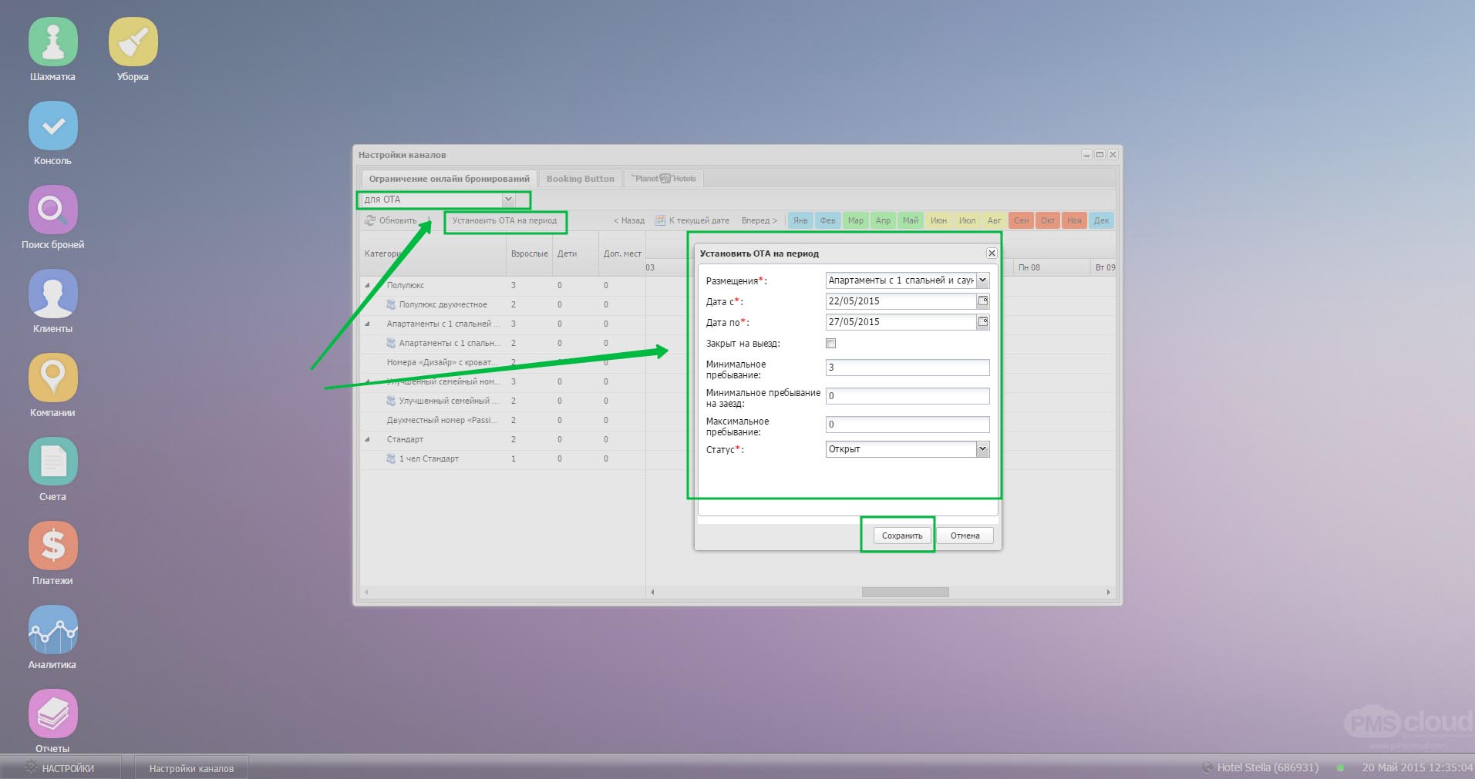Click Минимальное пребывание на заезд field
Image resolution: width=1475 pixels, height=779 pixels.
908,396
